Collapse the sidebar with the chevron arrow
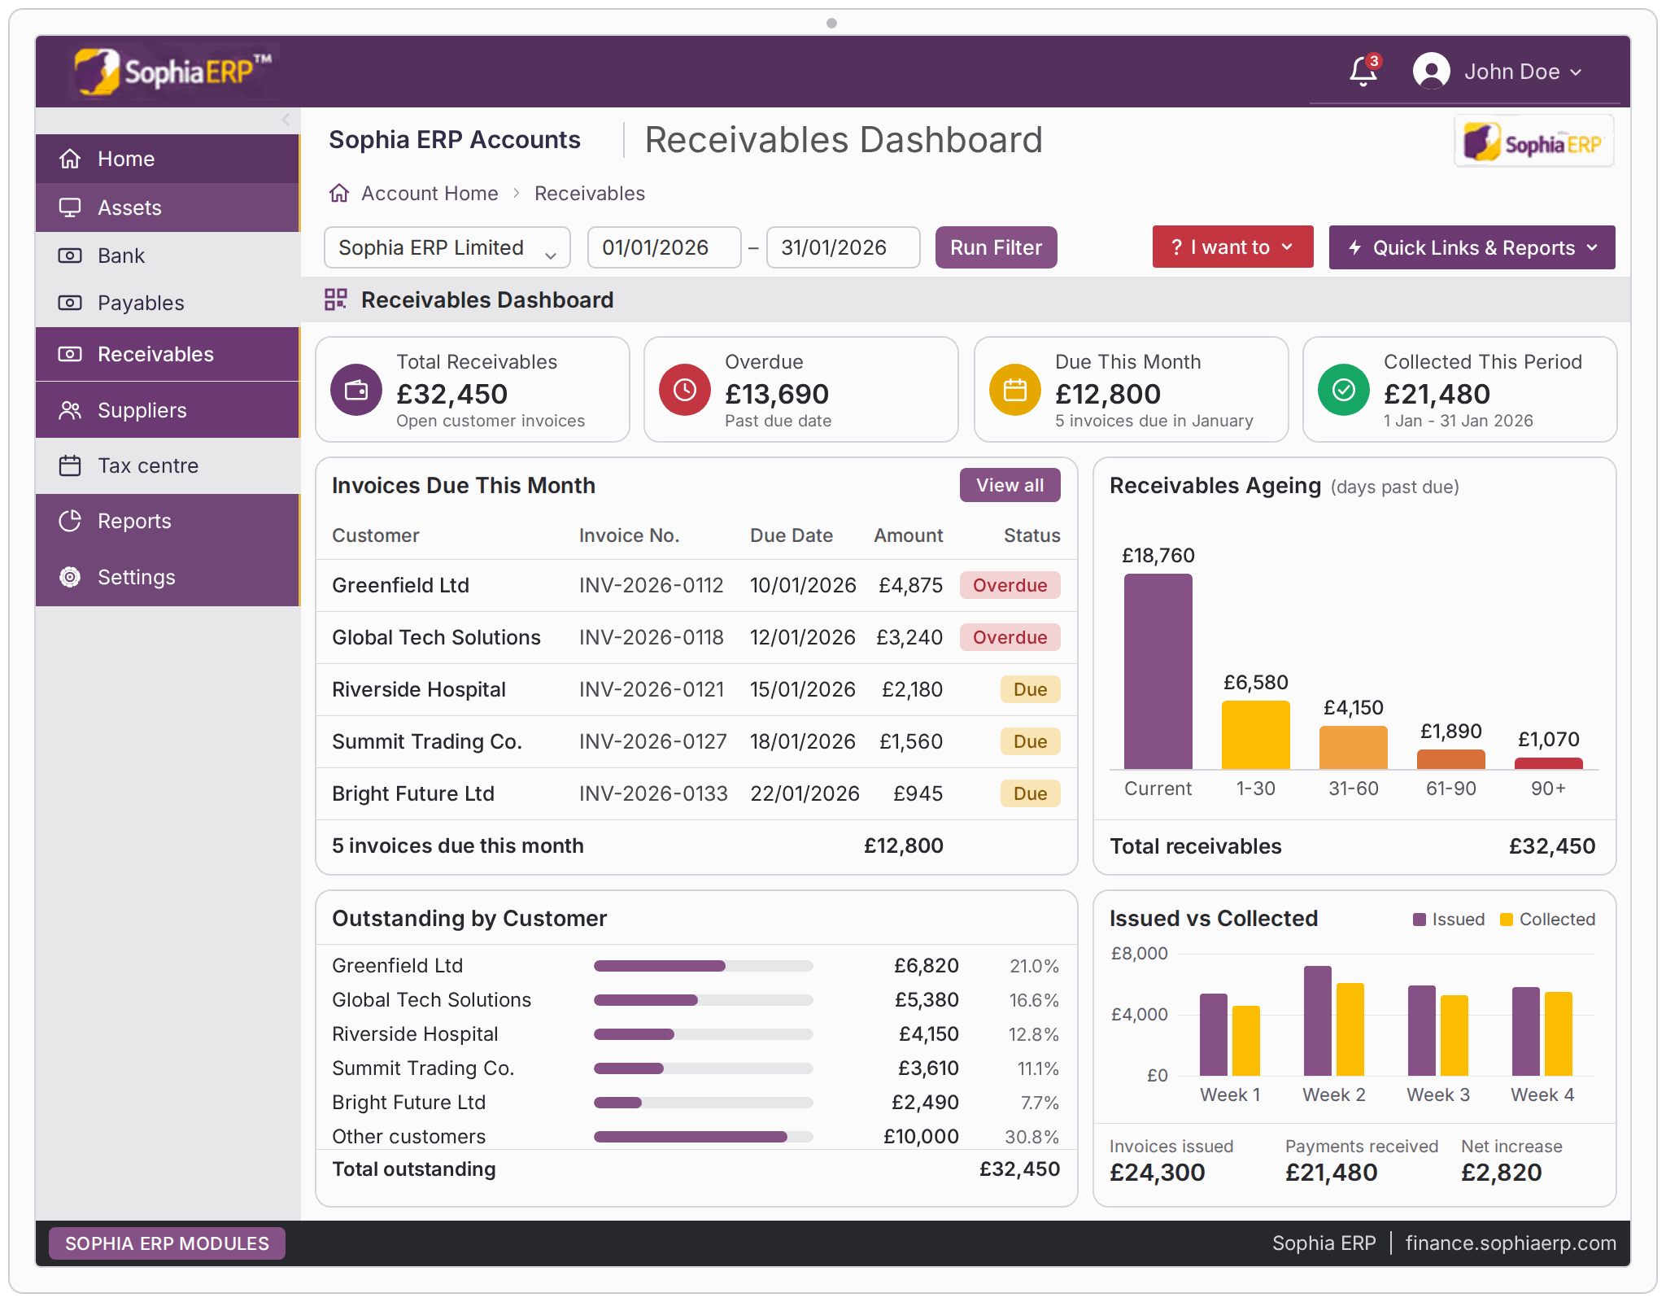Screen dimensions: 1666x1302 [286, 120]
